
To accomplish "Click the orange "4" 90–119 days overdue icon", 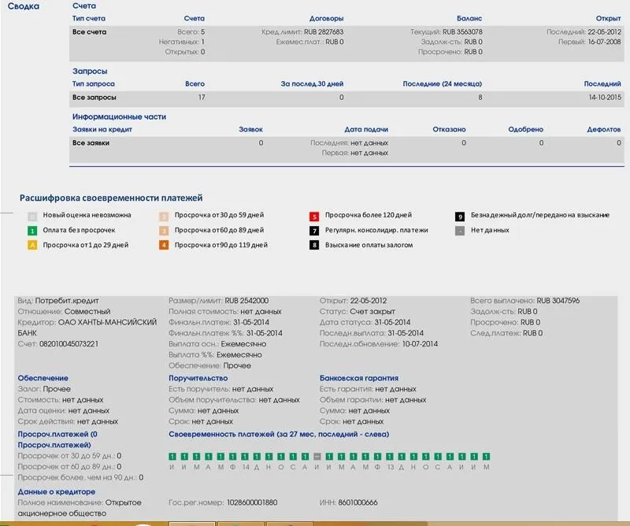I will pyautogui.click(x=164, y=245).
